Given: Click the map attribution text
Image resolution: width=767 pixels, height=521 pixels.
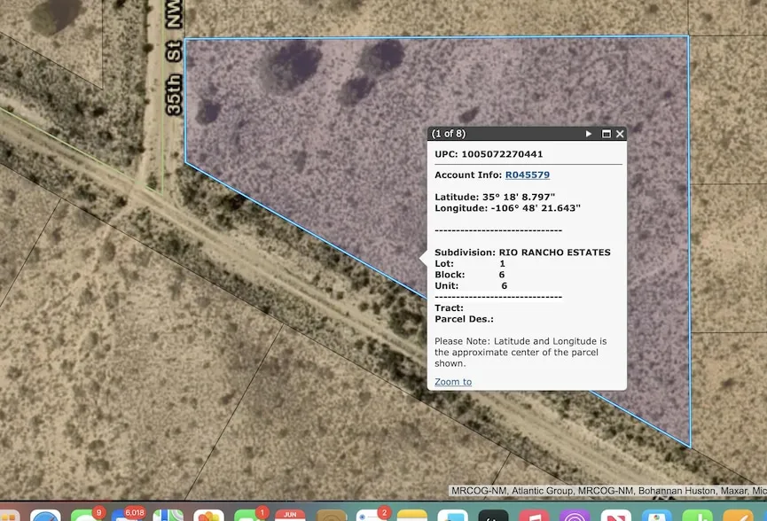Looking at the screenshot, I should click(x=607, y=491).
